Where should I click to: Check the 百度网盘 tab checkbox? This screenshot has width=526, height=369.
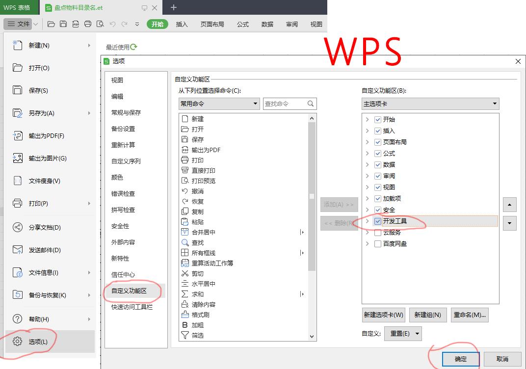click(377, 243)
